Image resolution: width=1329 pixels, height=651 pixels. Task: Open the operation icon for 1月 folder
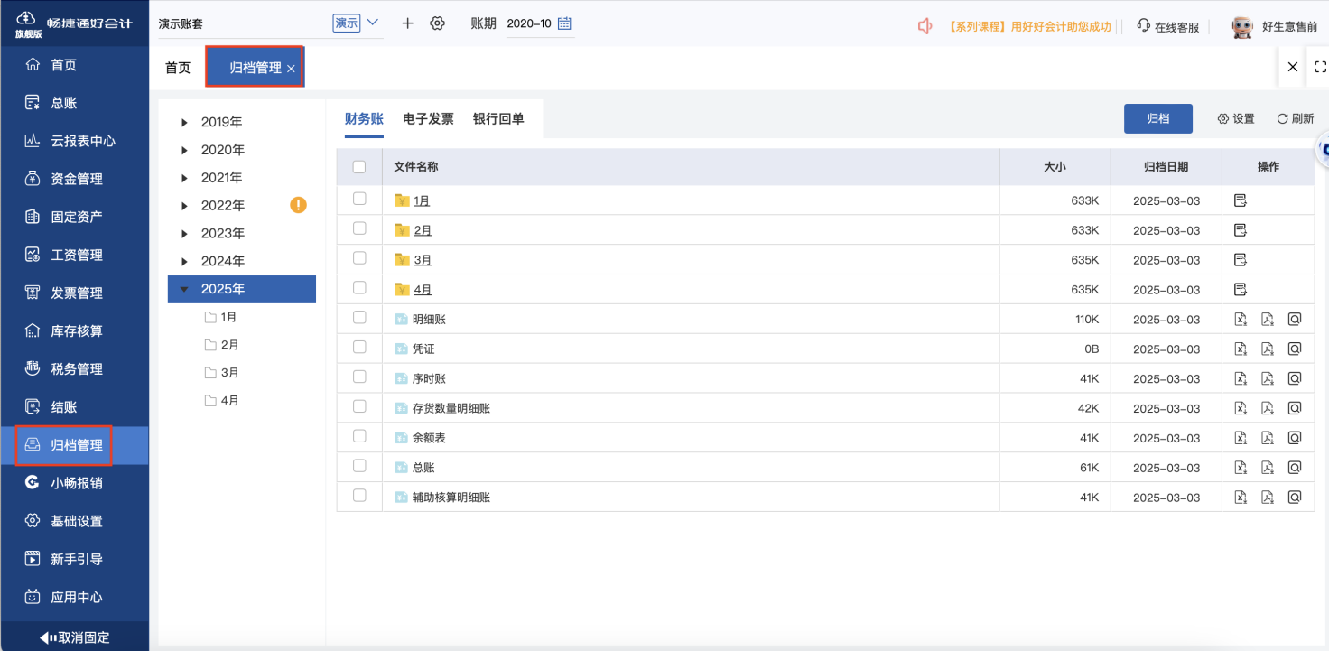[1241, 200]
